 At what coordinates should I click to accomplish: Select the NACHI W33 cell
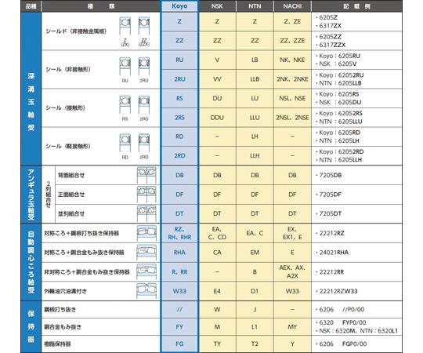coord(292,291)
